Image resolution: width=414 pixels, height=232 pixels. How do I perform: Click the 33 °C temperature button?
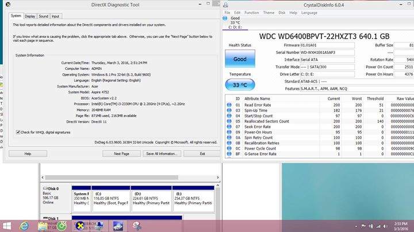[x=240, y=85]
